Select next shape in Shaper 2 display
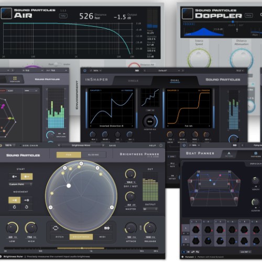The image size is (262, 262). (x=209, y=126)
